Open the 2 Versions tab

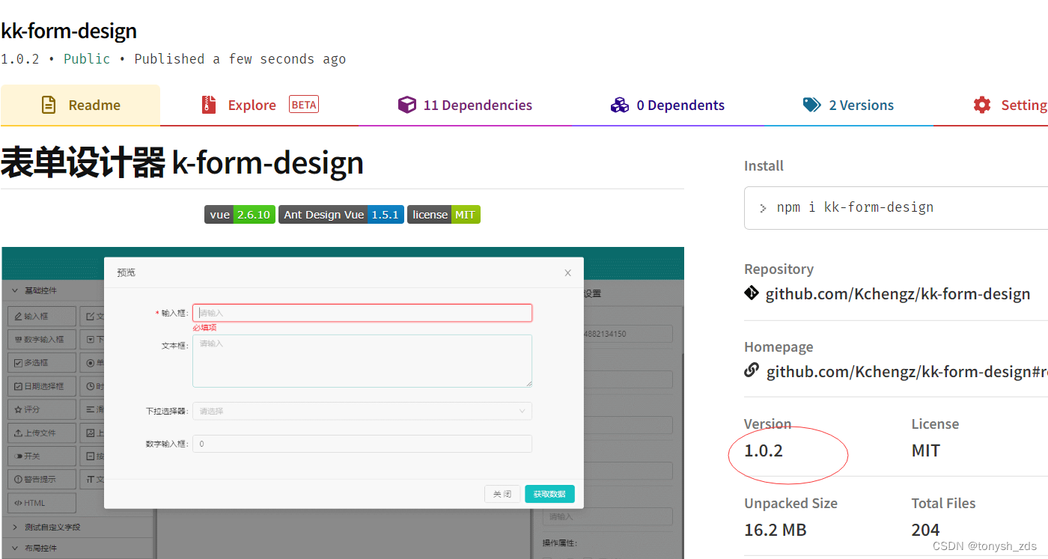click(x=848, y=105)
